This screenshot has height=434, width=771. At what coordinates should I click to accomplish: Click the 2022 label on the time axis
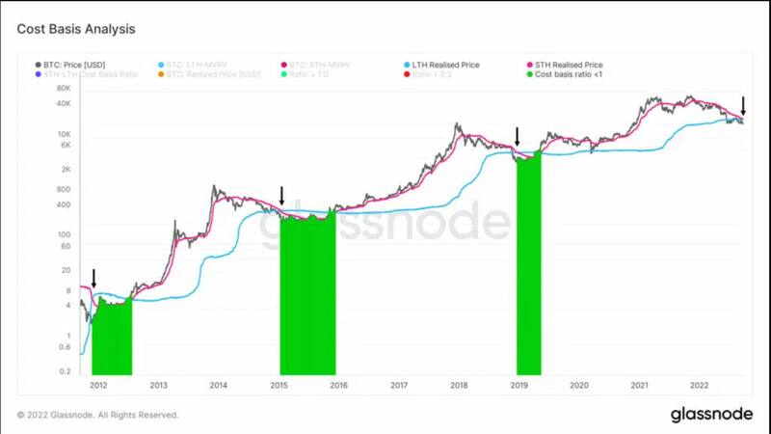701,385
